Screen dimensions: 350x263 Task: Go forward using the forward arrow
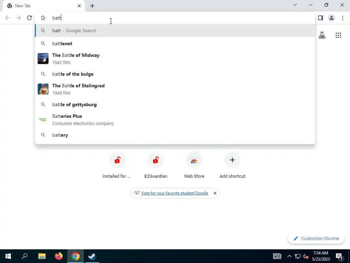click(18, 18)
